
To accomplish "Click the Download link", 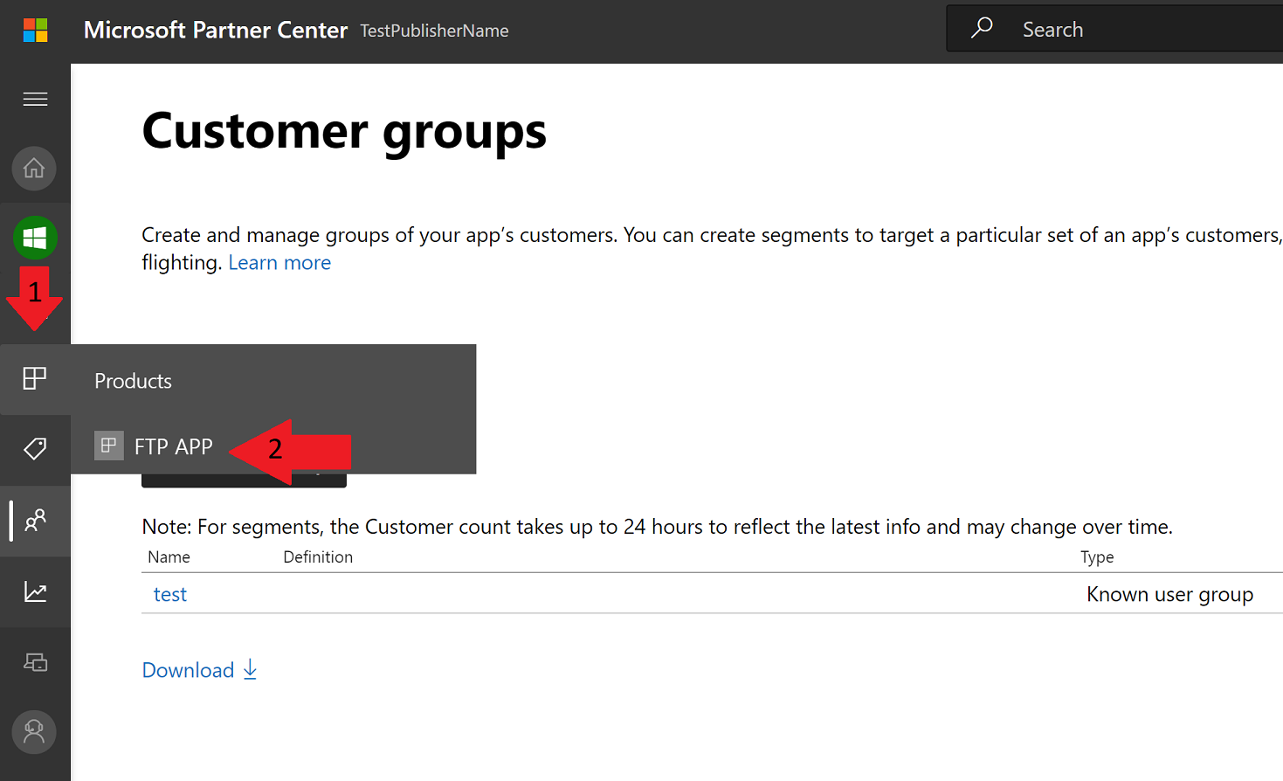I will (x=188, y=670).
